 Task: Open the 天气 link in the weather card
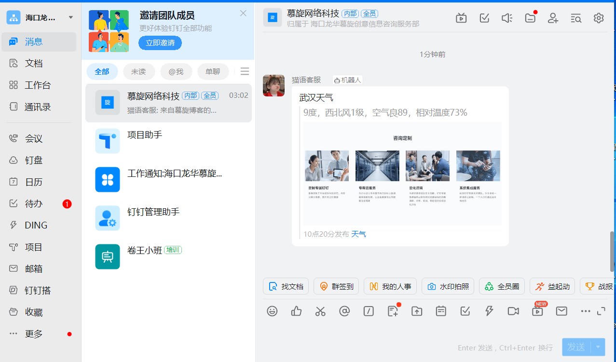coord(358,234)
